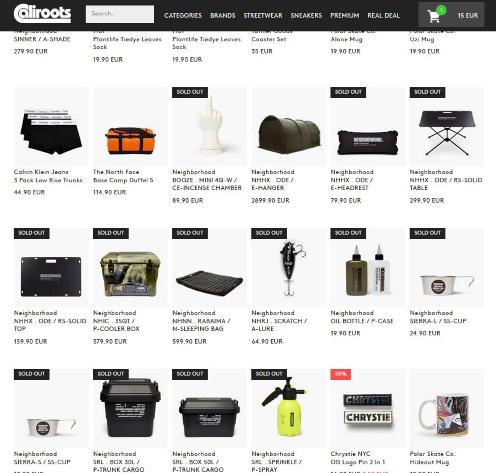This screenshot has height=473, width=496.
Task: Open the shopping cart icon
Action: (x=433, y=15)
